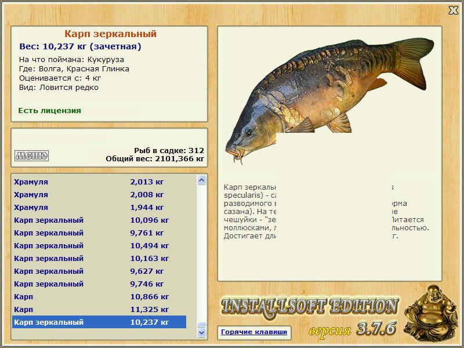This screenshot has width=464, height=348.
Task: Pick Карп зеркальный 10,163 кг entry
Action: click(x=99, y=258)
